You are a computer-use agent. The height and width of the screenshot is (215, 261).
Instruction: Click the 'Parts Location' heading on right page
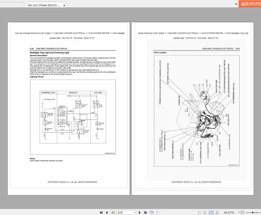pos(160,53)
